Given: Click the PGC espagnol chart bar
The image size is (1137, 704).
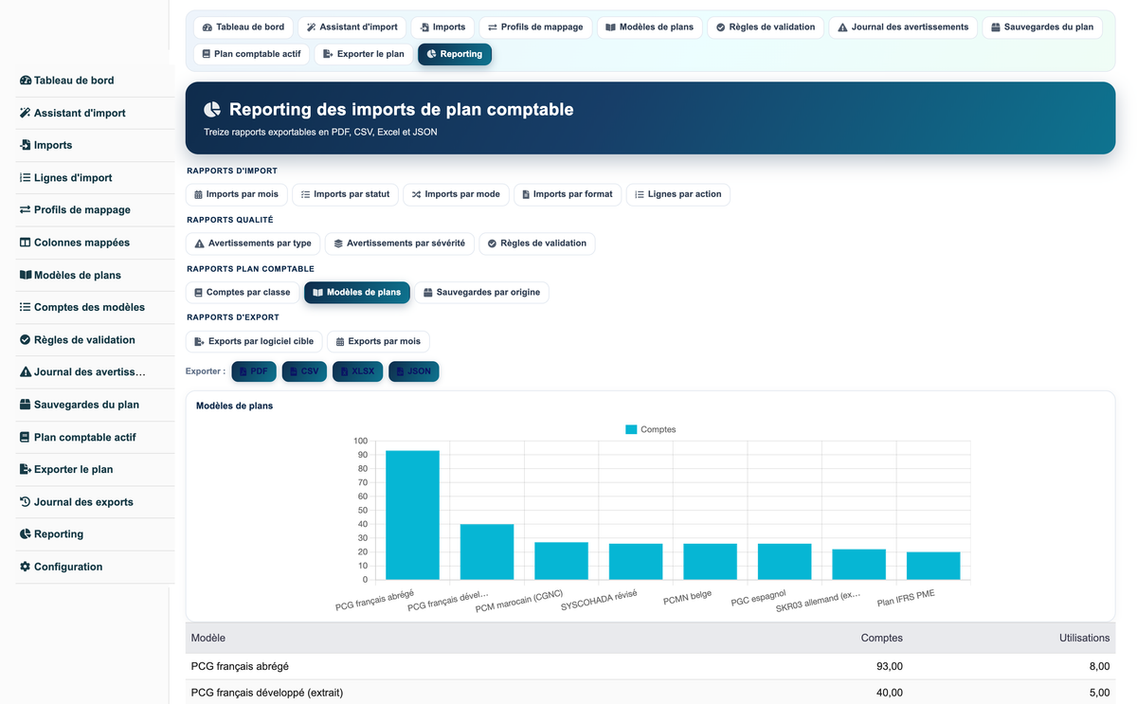Looking at the screenshot, I should pos(785,561).
